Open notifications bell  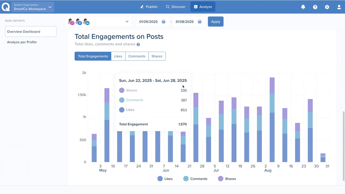click(x=303, y=7)
